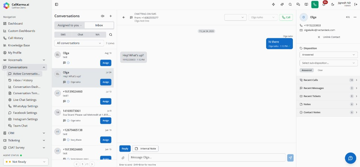Open Instagram Settings
The height and width of the screenshot is (167, 360).
25,119
